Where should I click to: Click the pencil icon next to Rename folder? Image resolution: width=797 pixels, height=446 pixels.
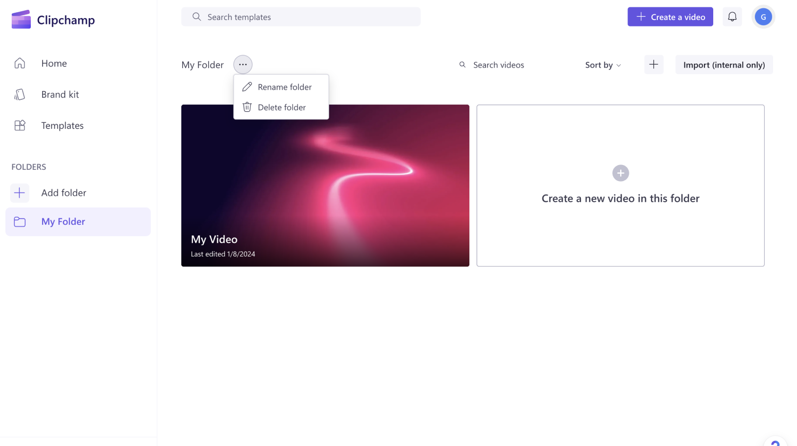[x=247, y=87]
